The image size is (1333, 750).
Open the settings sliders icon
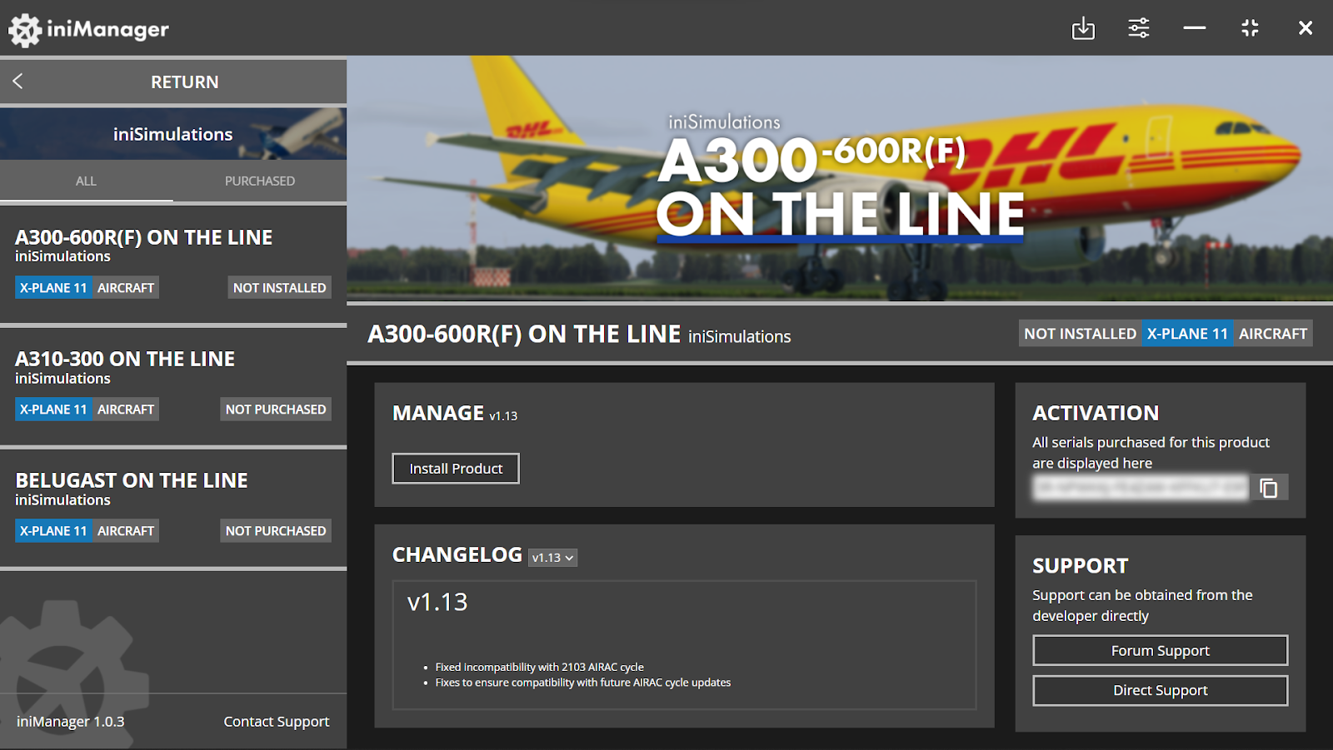pos(1139,28)
